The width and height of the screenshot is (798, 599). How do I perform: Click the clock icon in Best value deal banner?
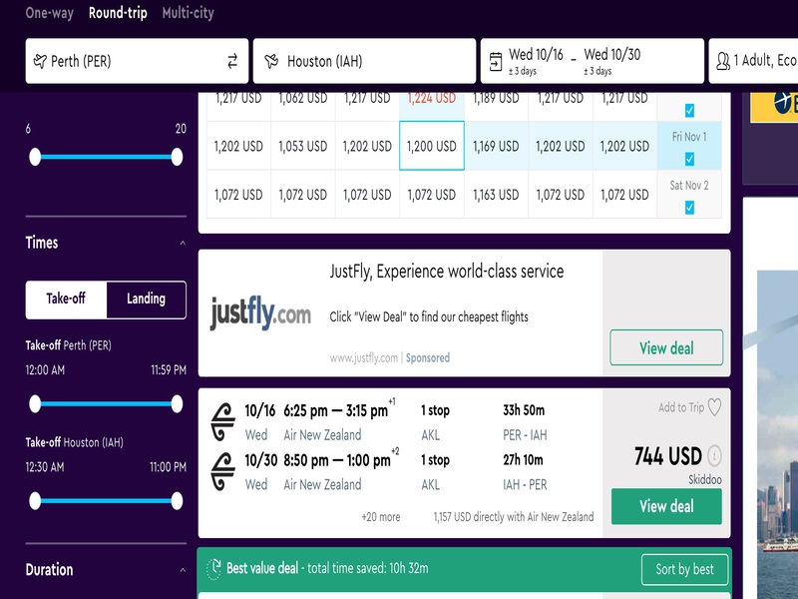(213, 568)
